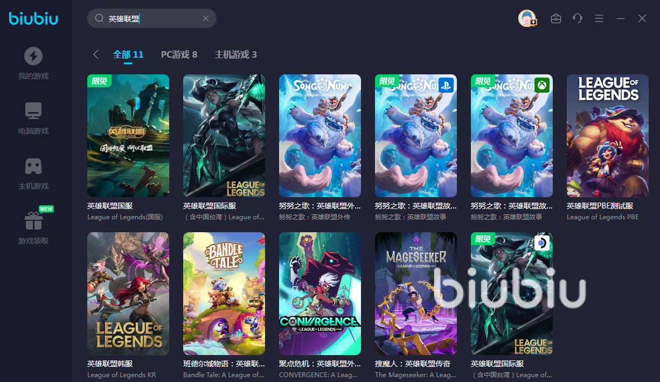Open My Games lightning icon in sidebar
The height and width of the screenshot is (382, 660).
(33, 56)
